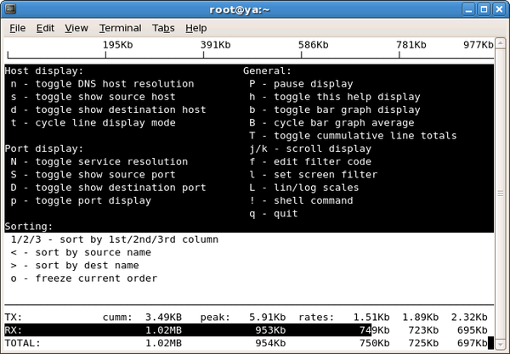Click 'j/k - scroll display' line
The height and width of the screenshot is (354, 510).
[310, 149]
